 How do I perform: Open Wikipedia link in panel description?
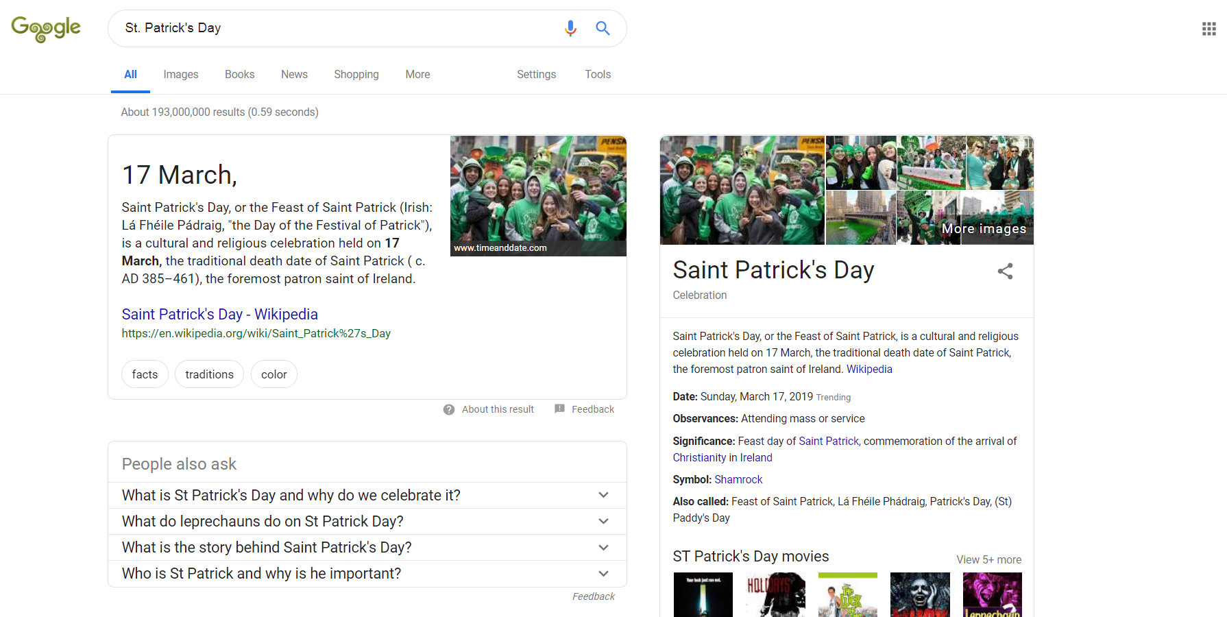pyautogui.click(x=869, y=369)
